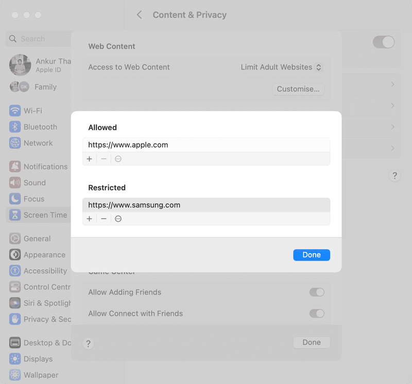This screenshot has width=412, height=384.
Task: Select the Accessibility label in sidebar
Action: (x=45, y=271)
